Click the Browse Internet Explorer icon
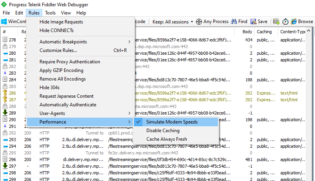The image size is (315, 181). pyautogui.click(x=294, y=22)
